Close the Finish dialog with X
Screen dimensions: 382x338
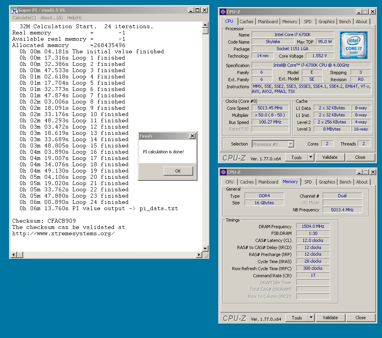(192, 136)
